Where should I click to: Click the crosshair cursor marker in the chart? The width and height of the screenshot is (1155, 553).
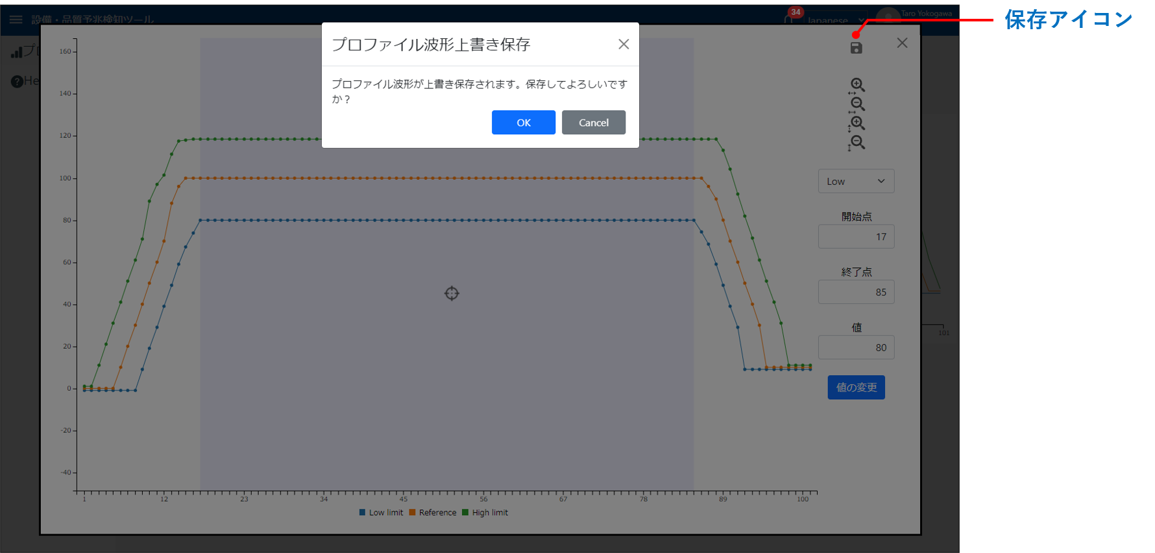click(x=452, y=293)
